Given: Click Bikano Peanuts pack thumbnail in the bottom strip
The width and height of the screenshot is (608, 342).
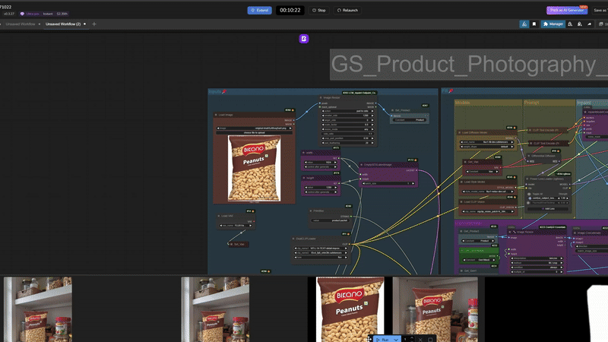Looking at the screenshot, I should pyautogui.click(x=350, y=309).
